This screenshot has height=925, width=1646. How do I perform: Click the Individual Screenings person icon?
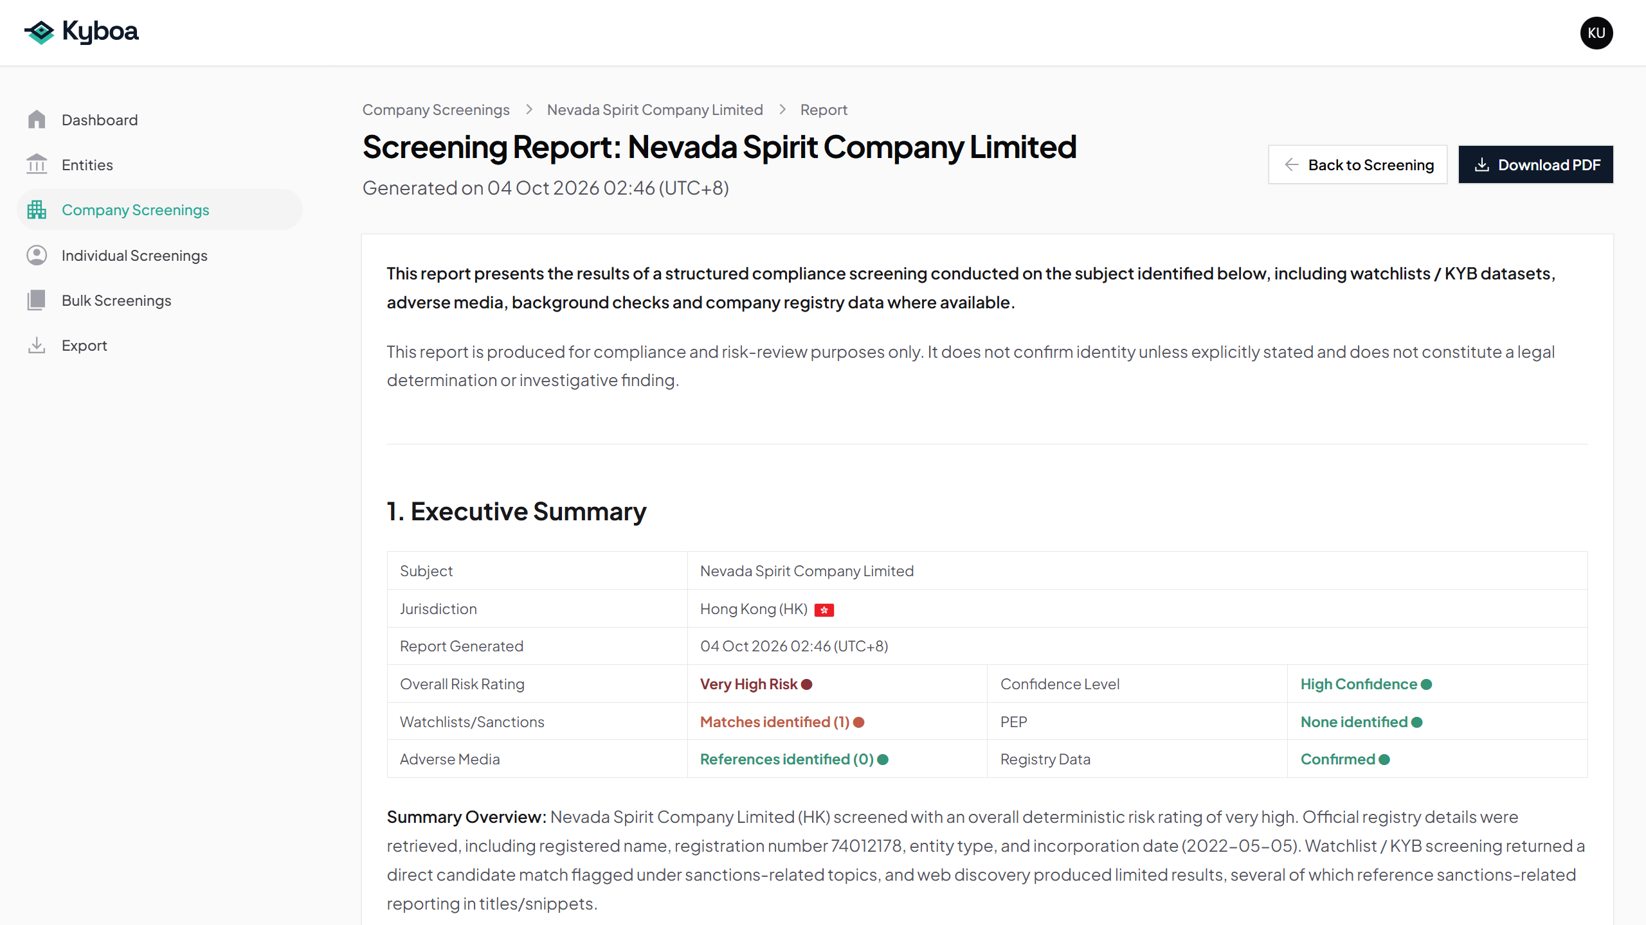click(37, 255)
